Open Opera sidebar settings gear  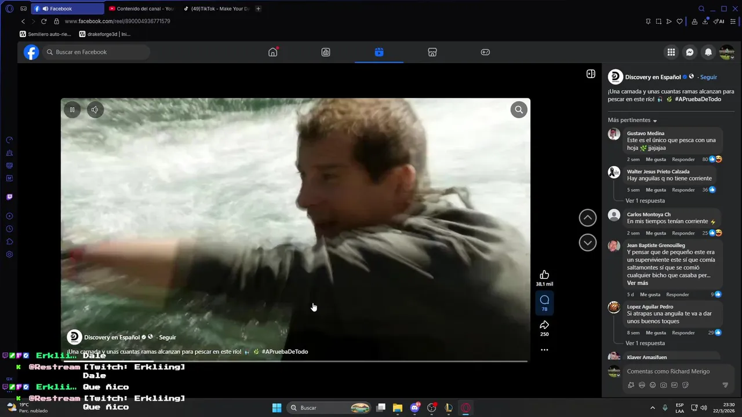point(9,254)
